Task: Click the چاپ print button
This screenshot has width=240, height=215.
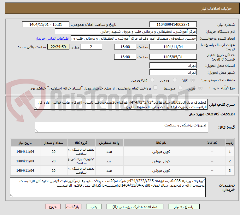Action: click(x=94, y=206)
